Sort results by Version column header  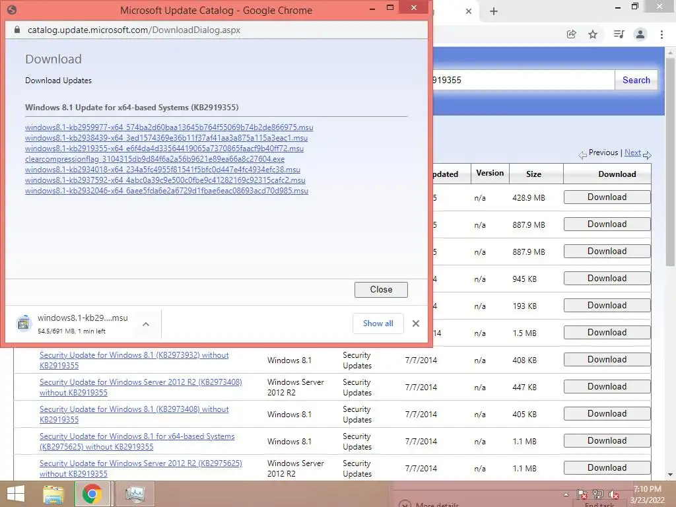coord(490,173)
